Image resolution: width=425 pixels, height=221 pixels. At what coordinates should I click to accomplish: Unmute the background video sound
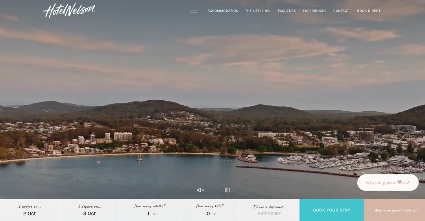tap(200, 190)
